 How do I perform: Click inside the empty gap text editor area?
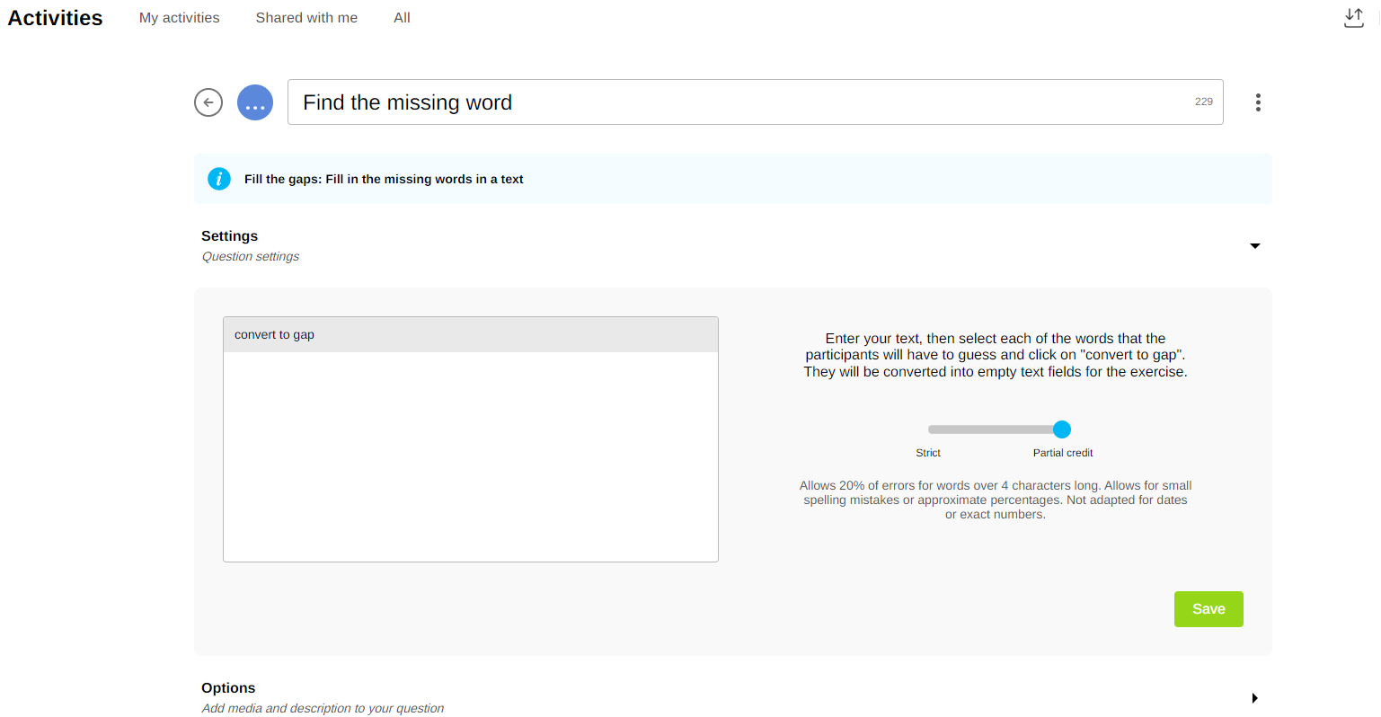471,456
